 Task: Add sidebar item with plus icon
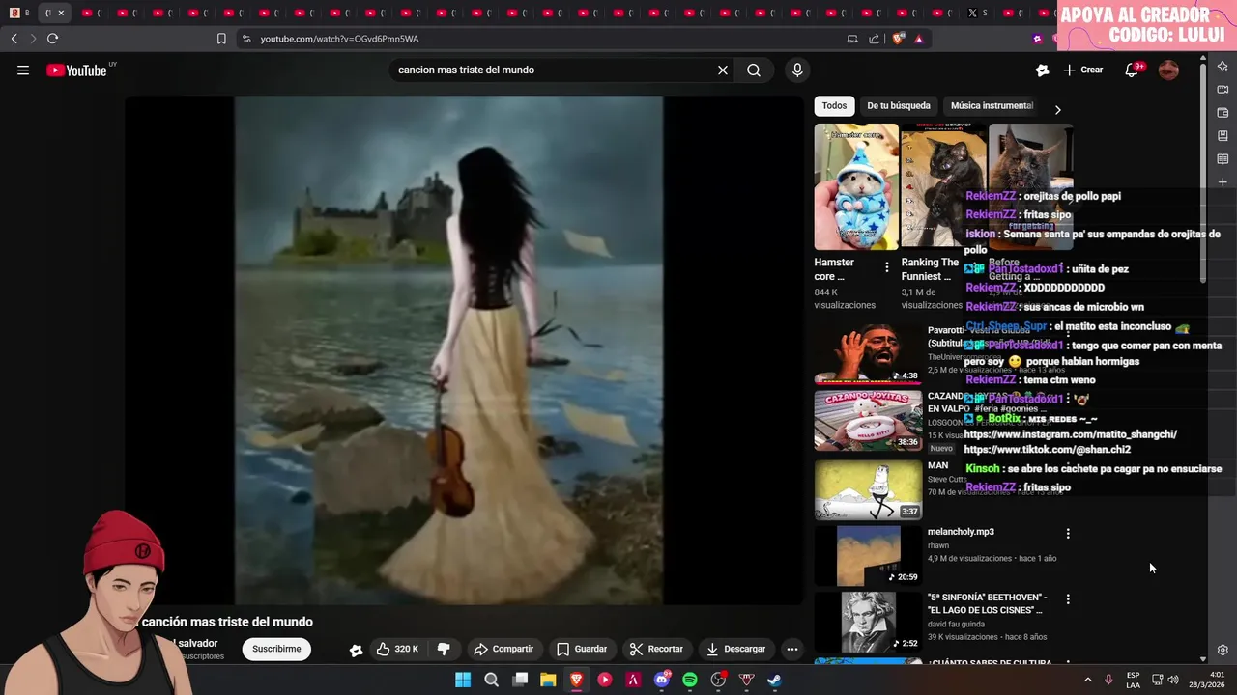tap(1223, 182)
